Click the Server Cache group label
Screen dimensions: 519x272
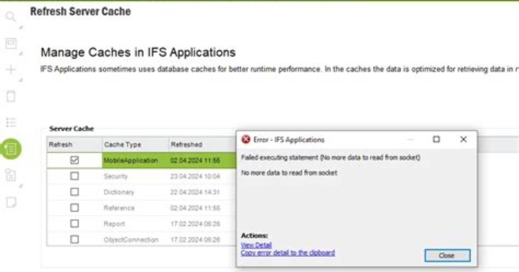(72, 129)
